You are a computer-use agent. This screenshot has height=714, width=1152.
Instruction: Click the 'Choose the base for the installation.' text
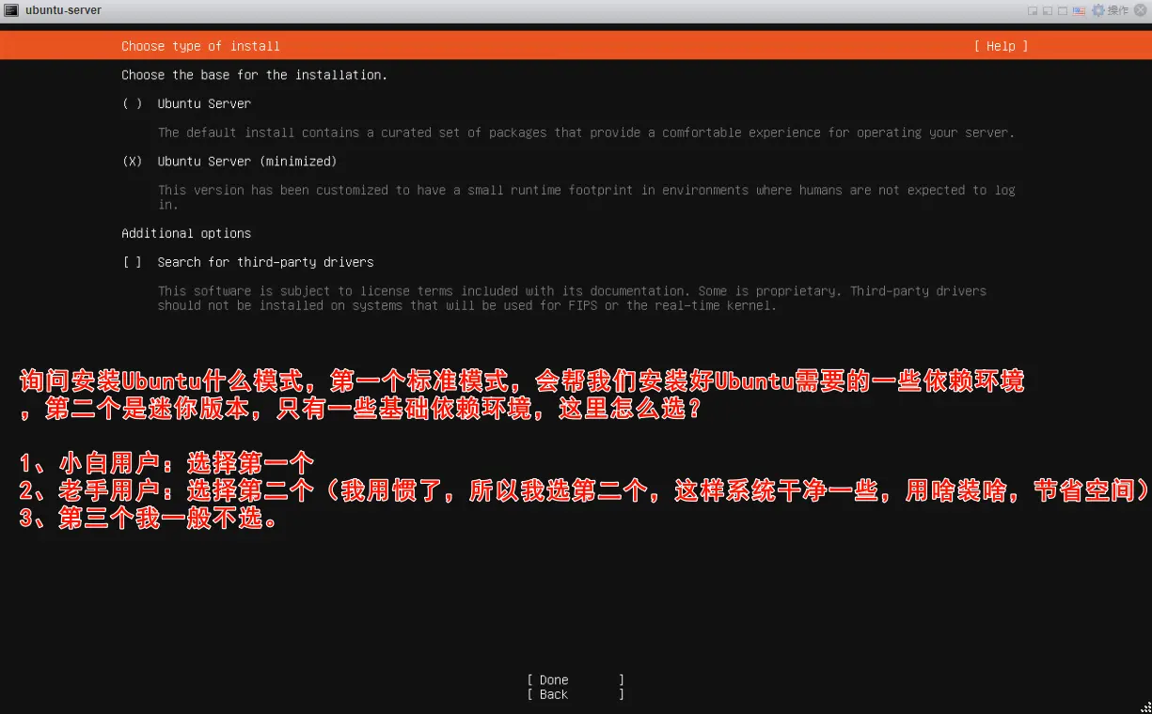pos(254,75)
